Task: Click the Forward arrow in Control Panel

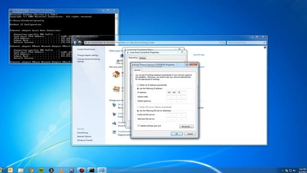Action: coord(80,42)
